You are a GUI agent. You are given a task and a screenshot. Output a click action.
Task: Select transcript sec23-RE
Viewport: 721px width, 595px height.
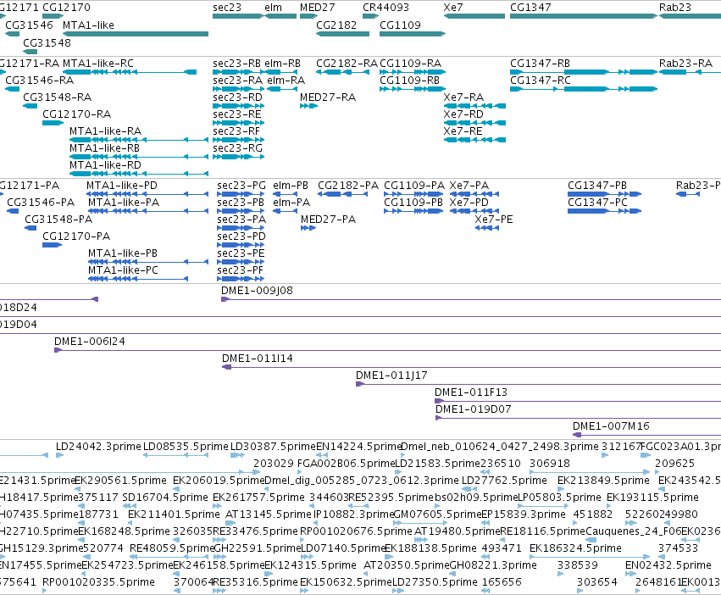click(238, 123)
